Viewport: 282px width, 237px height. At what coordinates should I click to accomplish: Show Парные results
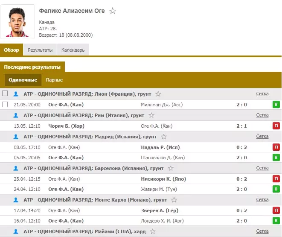pyautogui.click(x=54, y=80)
